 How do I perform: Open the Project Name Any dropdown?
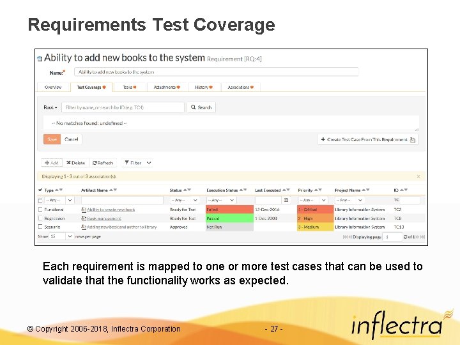tap(349, 200)
